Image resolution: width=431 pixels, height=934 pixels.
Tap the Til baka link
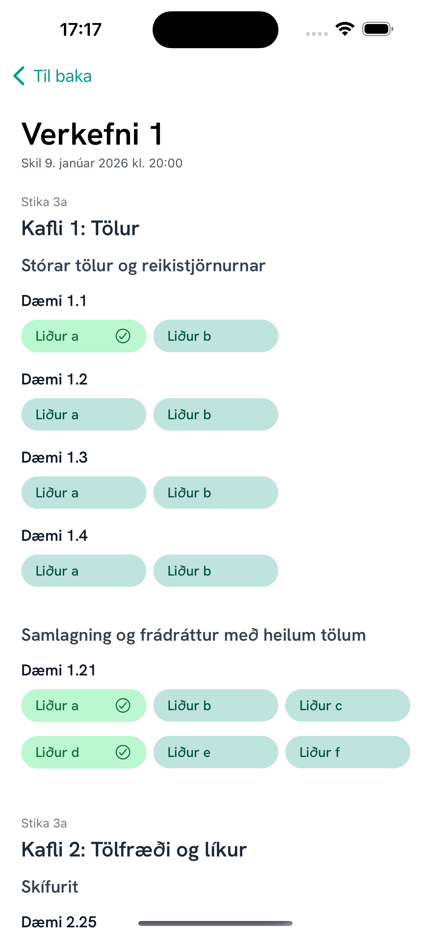62,76
